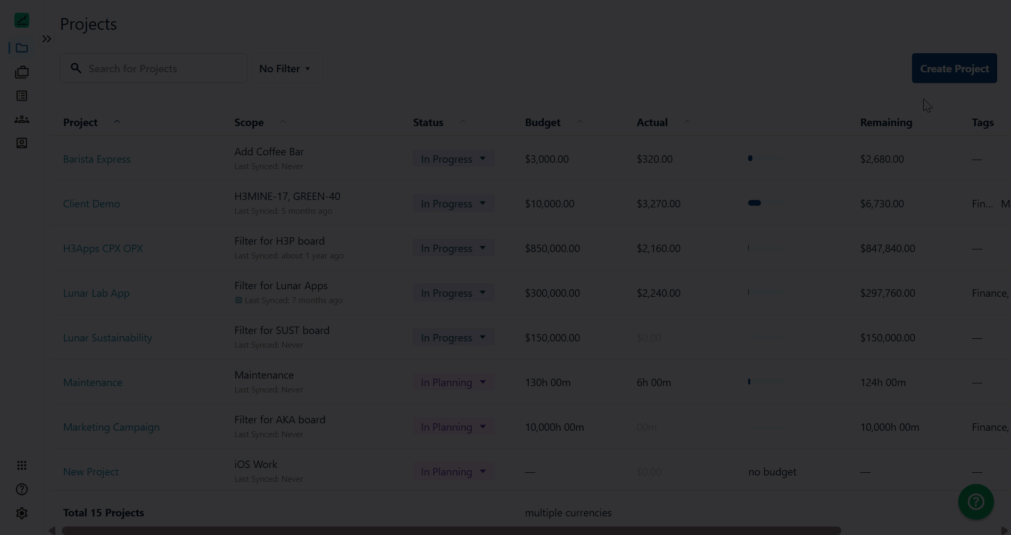Open the No Filter dropdown
This screenshot has height=535, width=1011.
[x=285, y=69]
